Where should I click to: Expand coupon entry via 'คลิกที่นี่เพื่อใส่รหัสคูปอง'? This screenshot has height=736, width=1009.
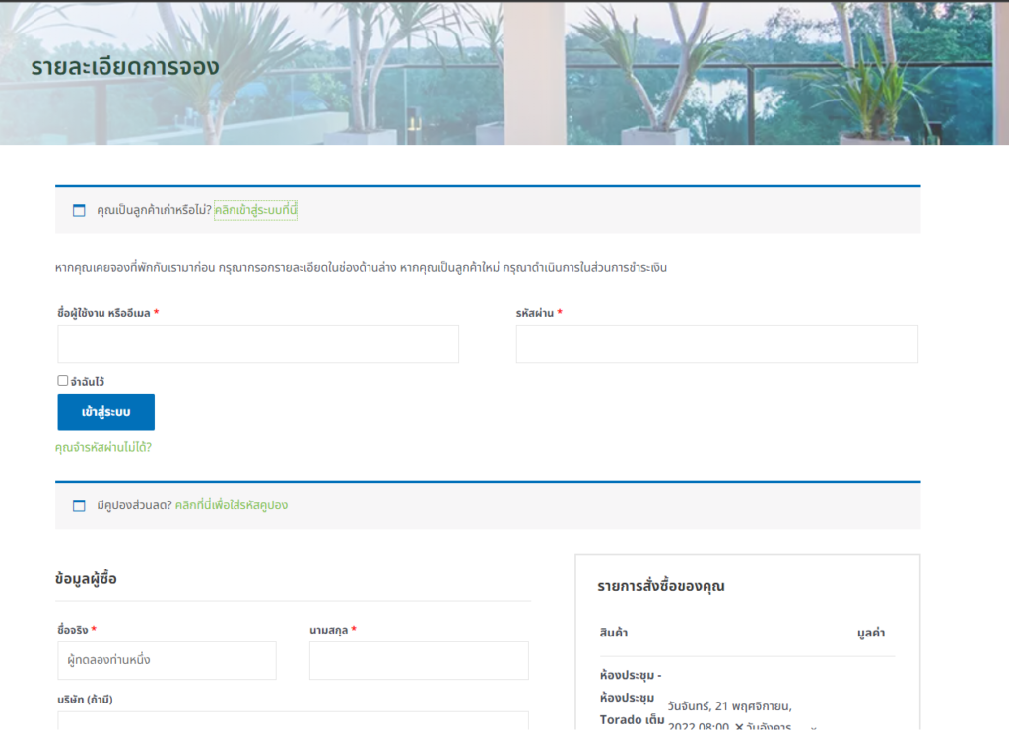[232, 505]
